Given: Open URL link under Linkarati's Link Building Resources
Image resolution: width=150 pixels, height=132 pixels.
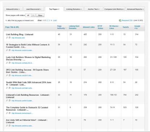Looking at the screenshot, I should [x=22, y=101].
